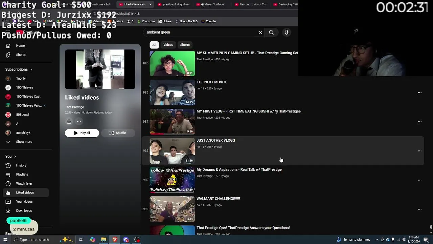Click the page vertical scrollbar handle
The height and width of the screenshot is (244, 433).
431,227
